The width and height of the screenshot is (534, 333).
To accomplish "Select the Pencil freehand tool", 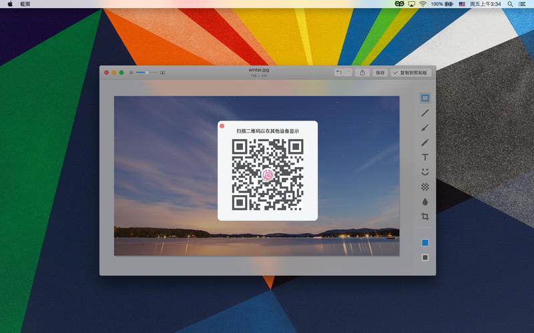I will click(x=425, y=143).
